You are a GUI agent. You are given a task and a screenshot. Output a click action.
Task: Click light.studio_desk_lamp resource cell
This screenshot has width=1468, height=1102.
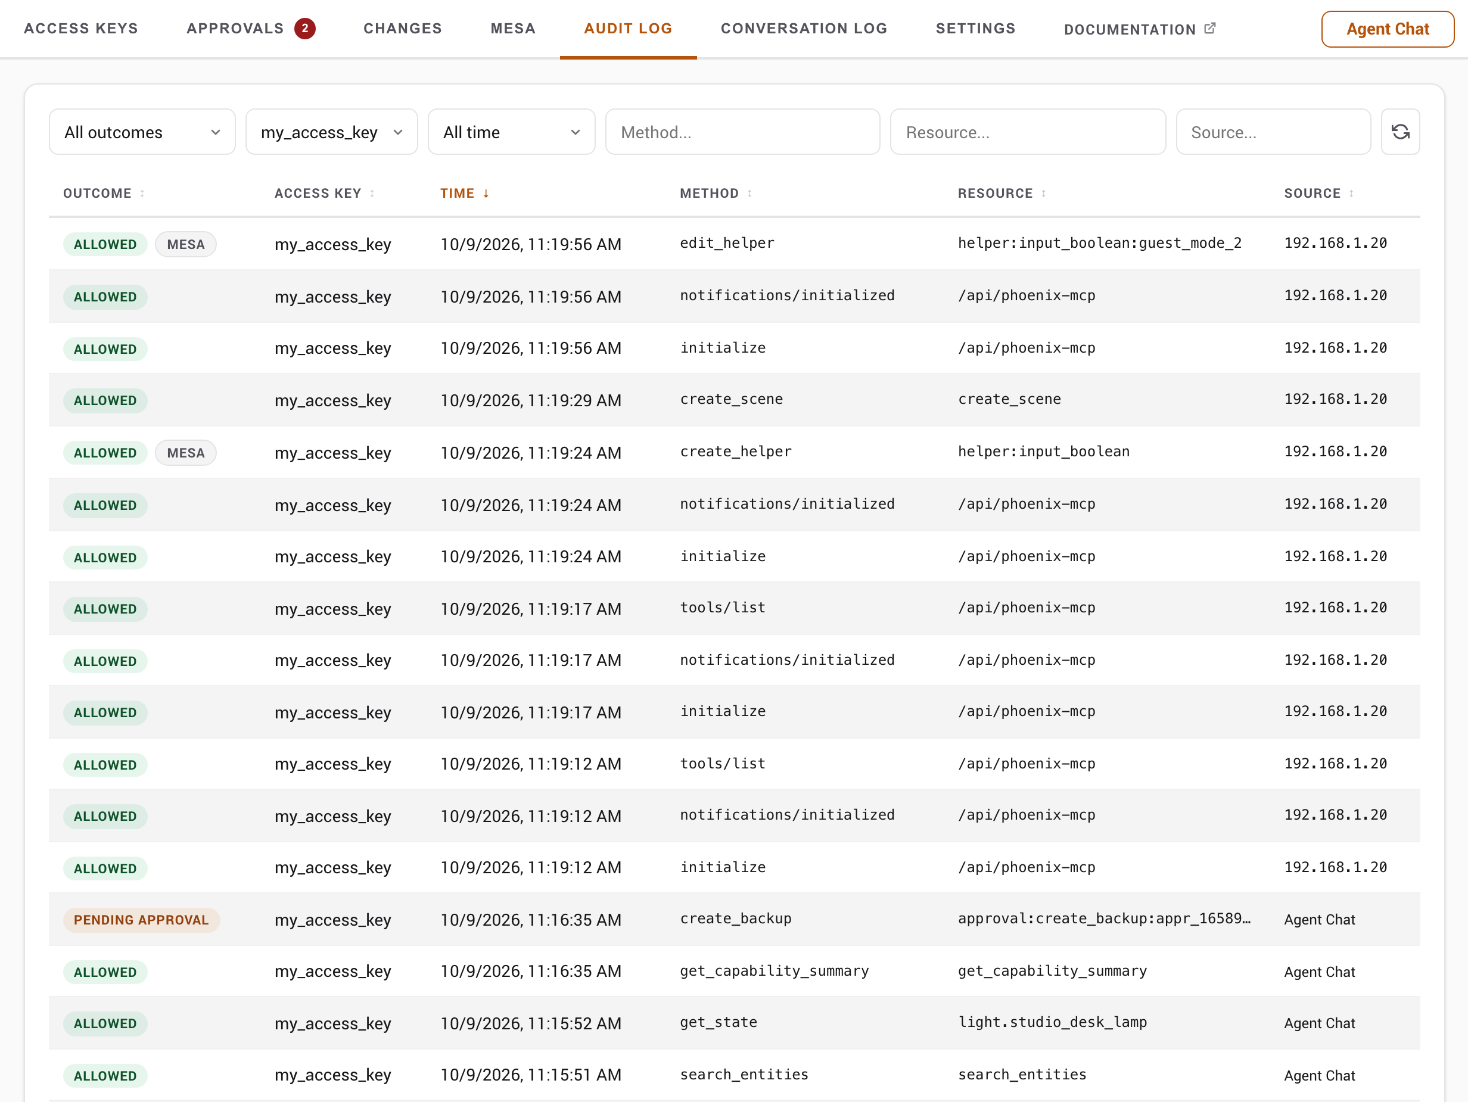point(1052,1022)
